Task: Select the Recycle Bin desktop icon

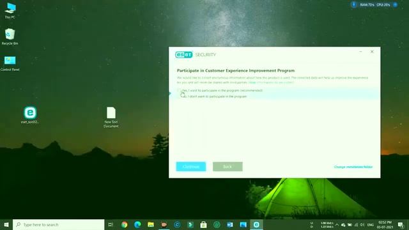Action: coord(10,37)
